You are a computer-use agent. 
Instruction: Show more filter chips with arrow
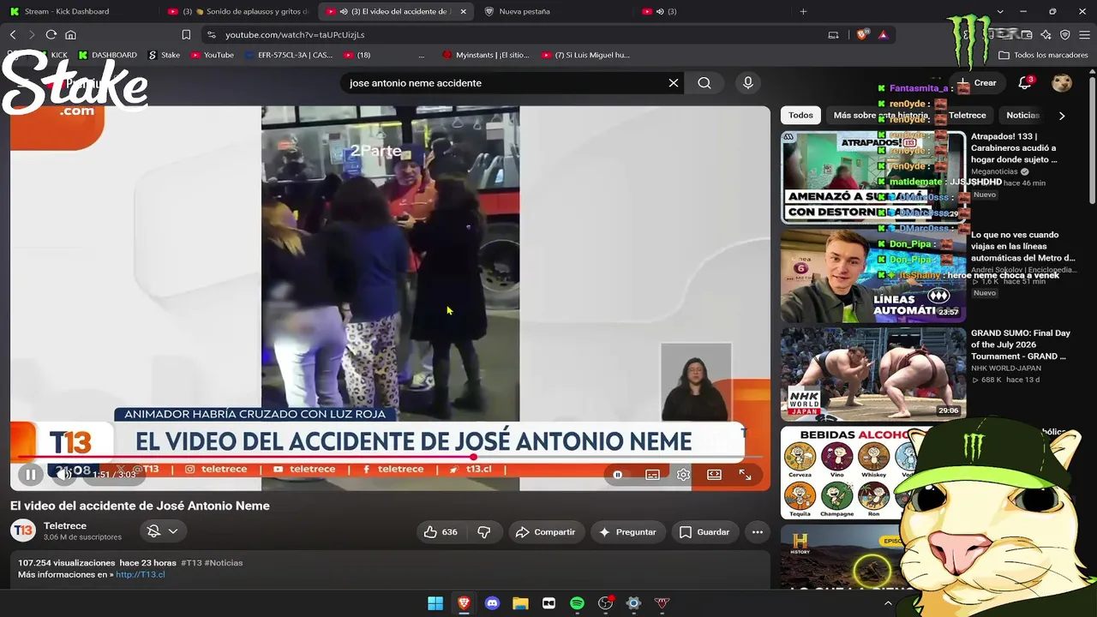[x=1062, y=115]
